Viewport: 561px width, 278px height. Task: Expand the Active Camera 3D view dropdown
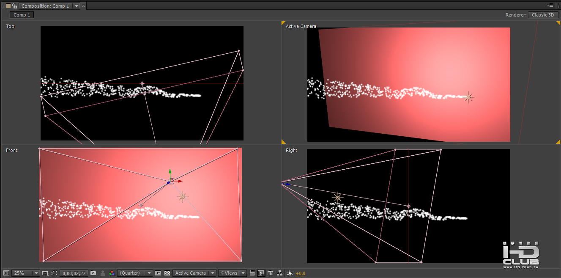click(x=194, y=273)
